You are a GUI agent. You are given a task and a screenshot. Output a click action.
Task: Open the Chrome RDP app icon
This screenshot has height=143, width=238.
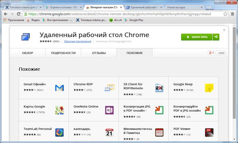109,88
